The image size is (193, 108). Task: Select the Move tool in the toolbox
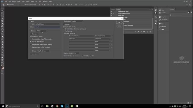click(x=2, y=11)
